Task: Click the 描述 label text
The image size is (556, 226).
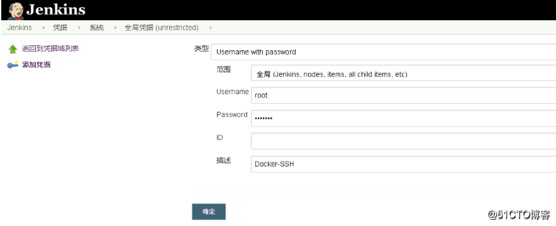Action: [x=224, y=160]
